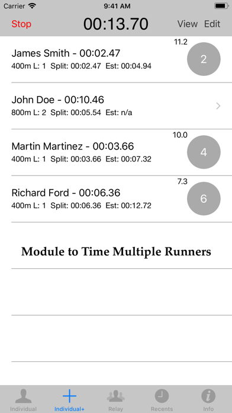Open John Doe's 800m runner row
Screen dimensions: 232x413
(x=116, y=106)
